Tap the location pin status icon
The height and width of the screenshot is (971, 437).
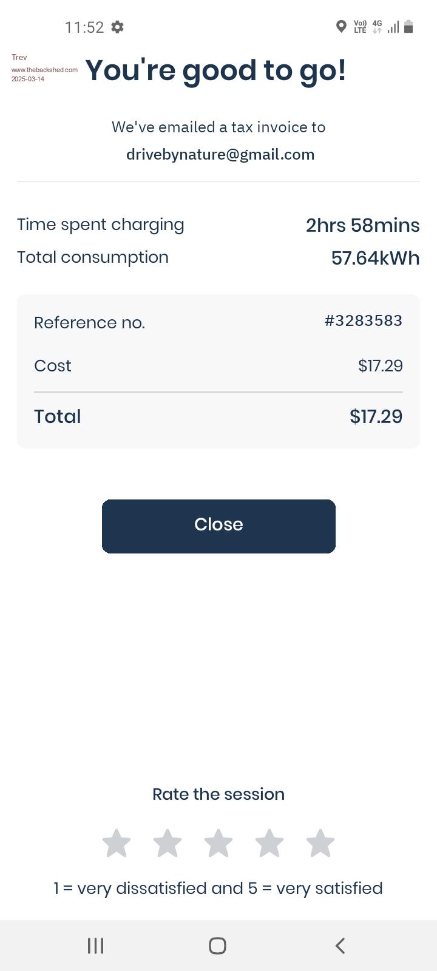point(341,27)
